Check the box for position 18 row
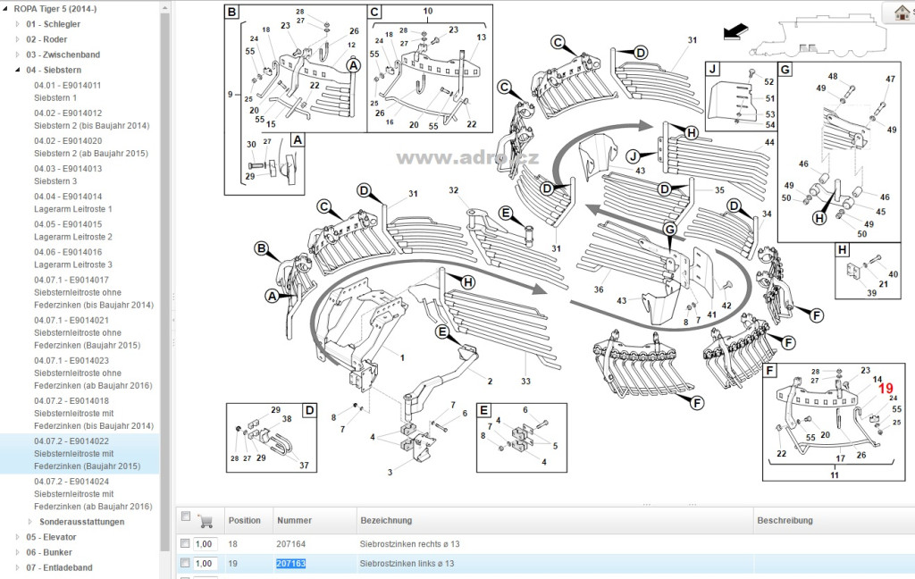The height and width of the screenshot is (579, 915). point(185,543)
